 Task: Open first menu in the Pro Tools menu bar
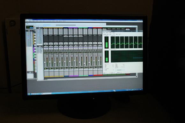point(27,21)
